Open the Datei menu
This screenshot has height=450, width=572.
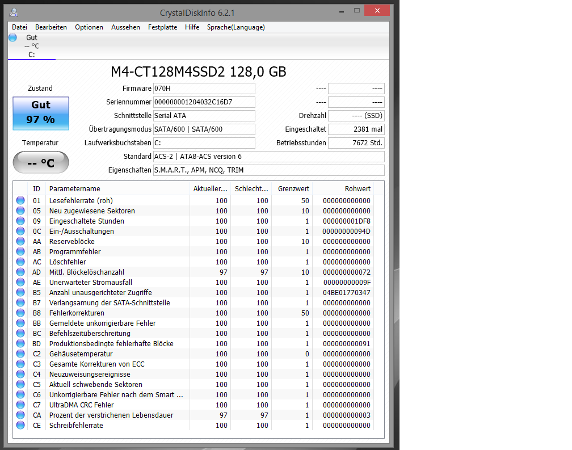[19, 27]
